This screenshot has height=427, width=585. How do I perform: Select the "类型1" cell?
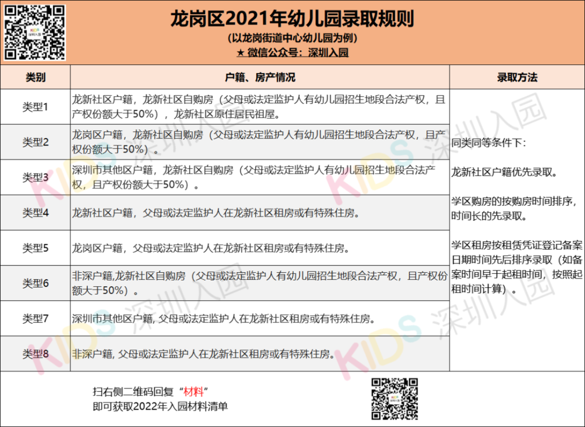pyautogui.click(x=35, y=107)
